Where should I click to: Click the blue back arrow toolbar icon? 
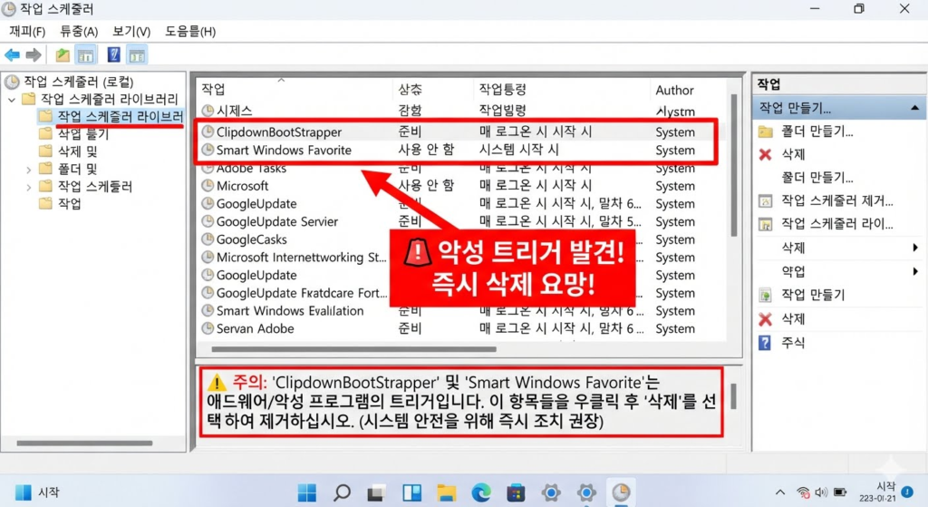point(12,55)
